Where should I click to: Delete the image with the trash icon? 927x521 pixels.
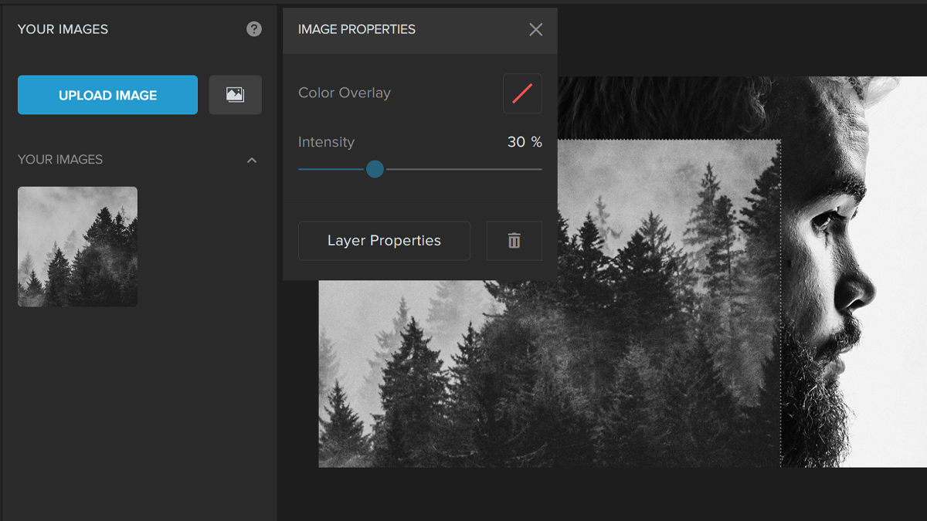514,241
